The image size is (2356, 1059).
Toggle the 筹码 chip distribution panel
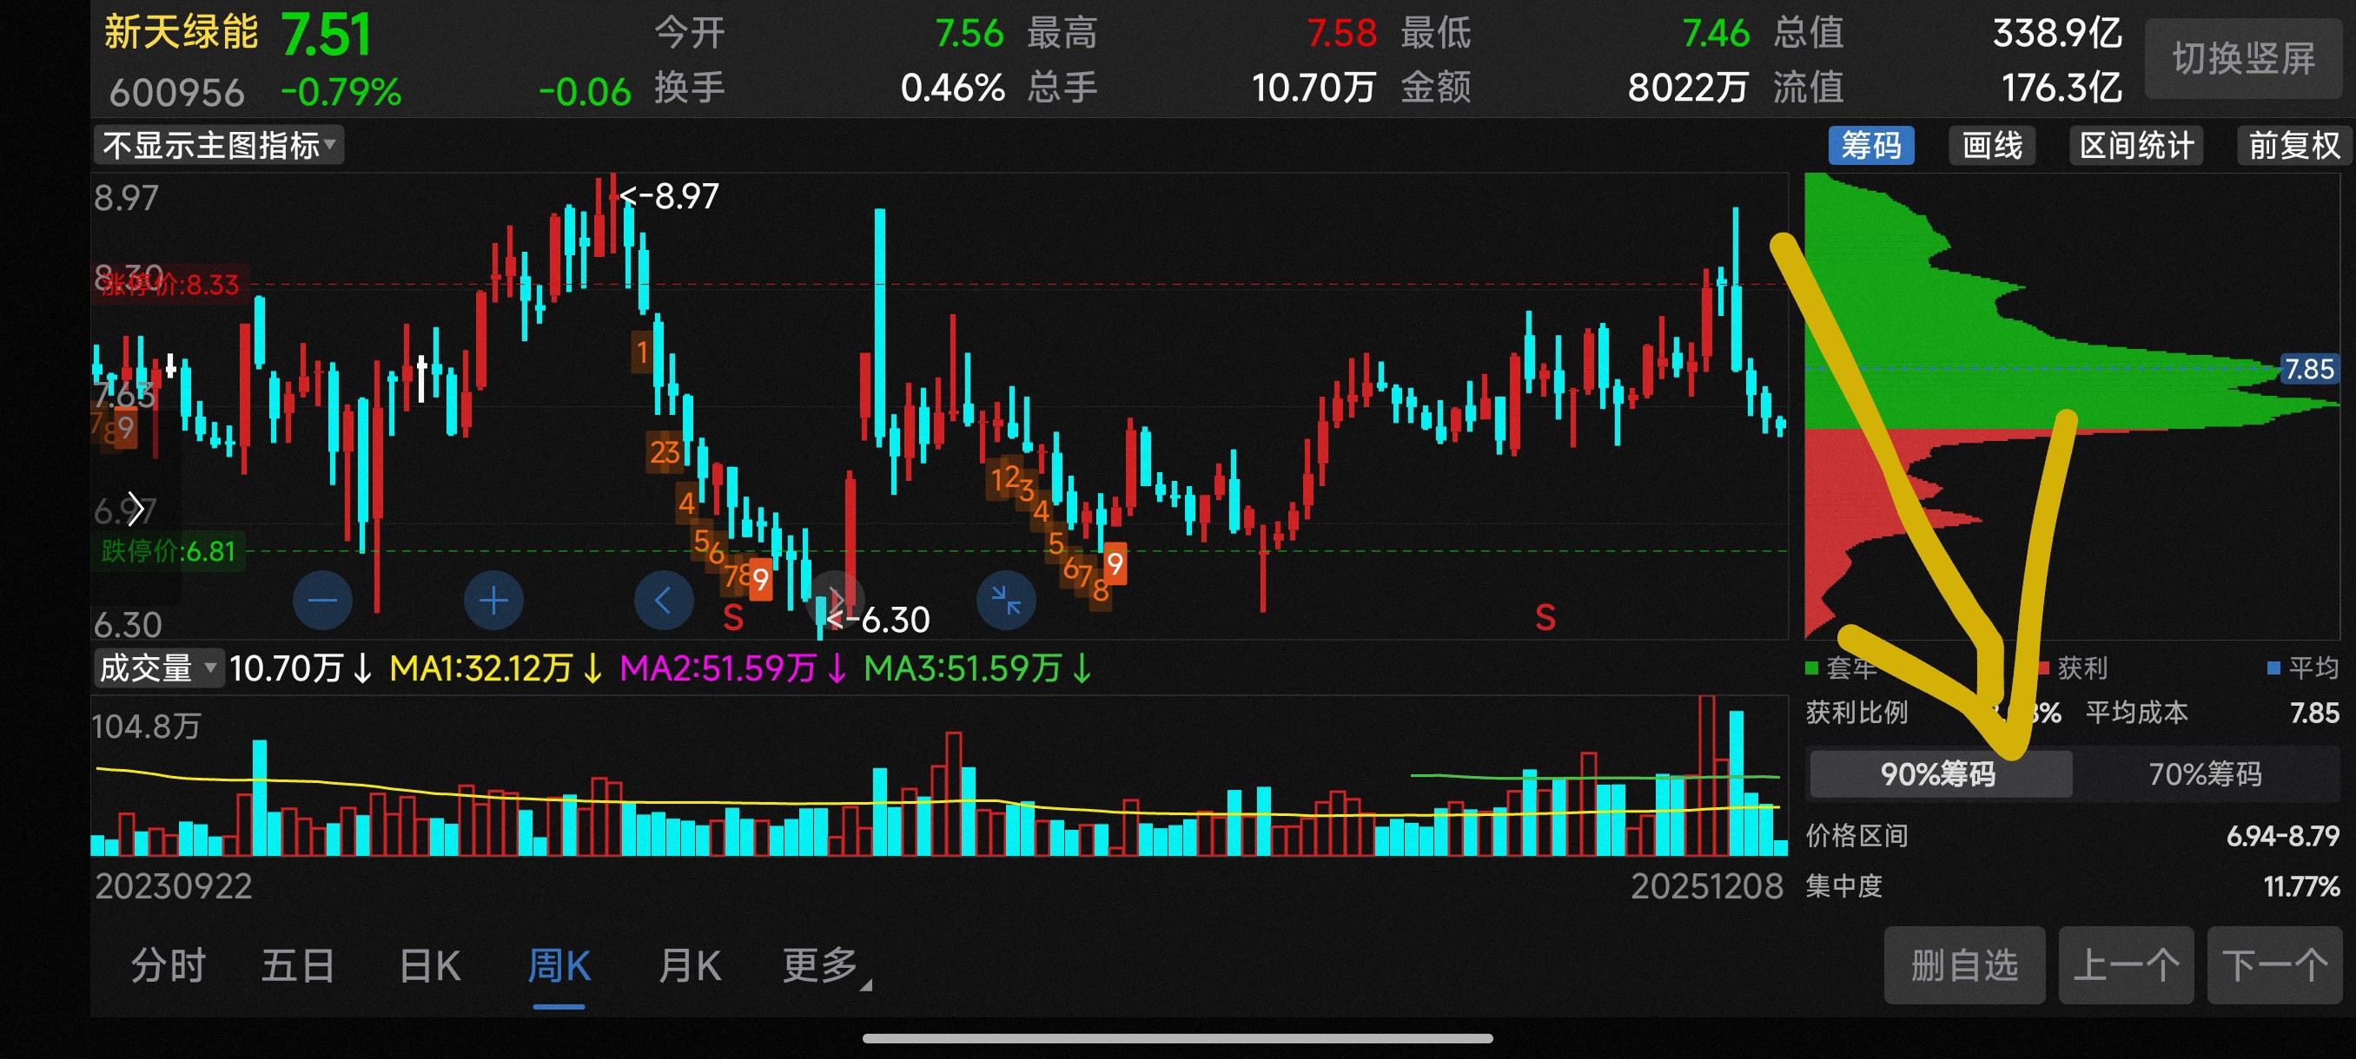[1870, 145]
